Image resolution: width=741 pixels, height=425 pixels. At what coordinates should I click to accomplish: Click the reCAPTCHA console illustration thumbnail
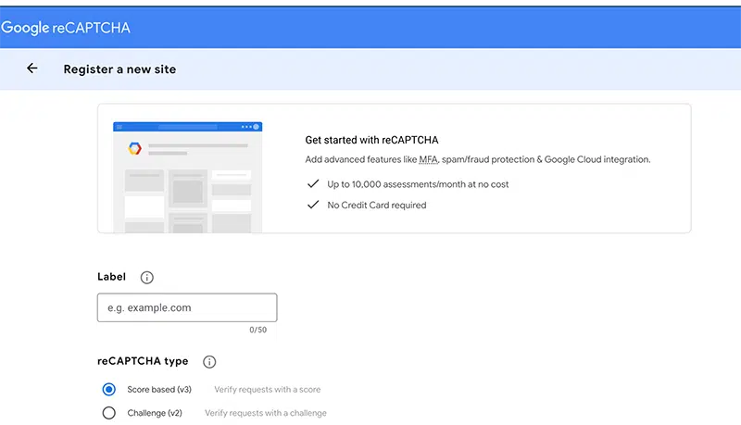[x=187, y=176]
